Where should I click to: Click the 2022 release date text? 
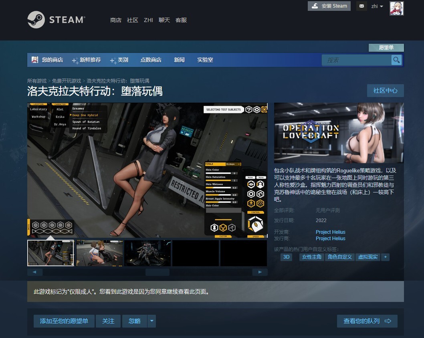point(321,221)
